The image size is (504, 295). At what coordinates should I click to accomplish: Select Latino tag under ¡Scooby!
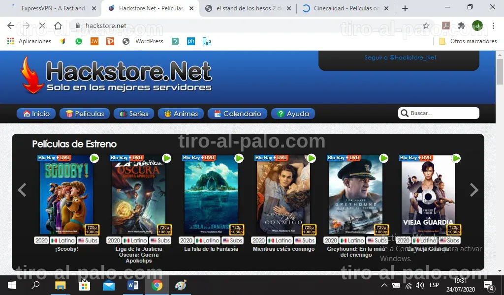coord(63,240)
